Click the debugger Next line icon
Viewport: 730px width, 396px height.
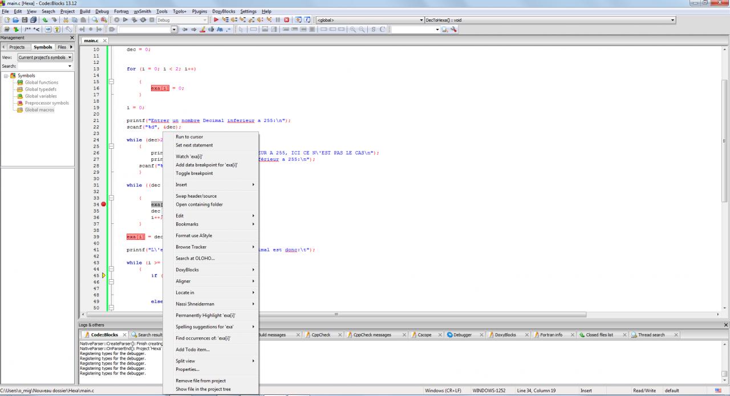coord(234,20)
